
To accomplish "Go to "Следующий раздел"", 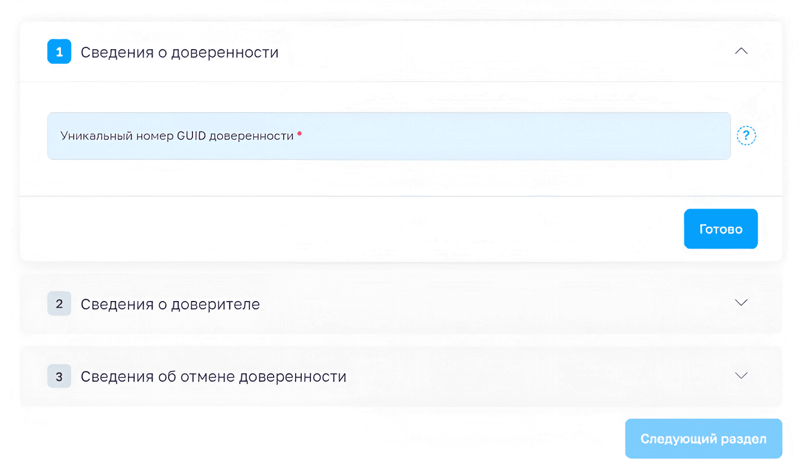I will 703,438.
